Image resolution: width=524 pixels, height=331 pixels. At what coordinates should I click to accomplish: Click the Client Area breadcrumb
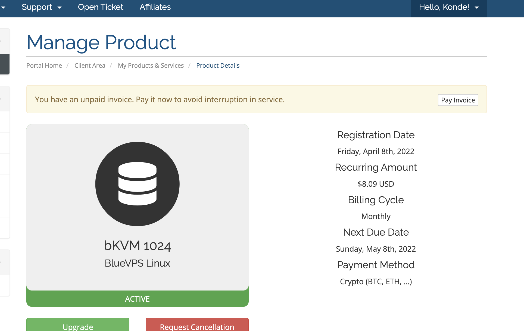(90, 65)
